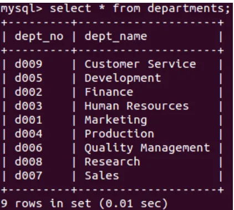
Task: Select the 'Customer Service' department name
Action: click(x=140, y=64)
